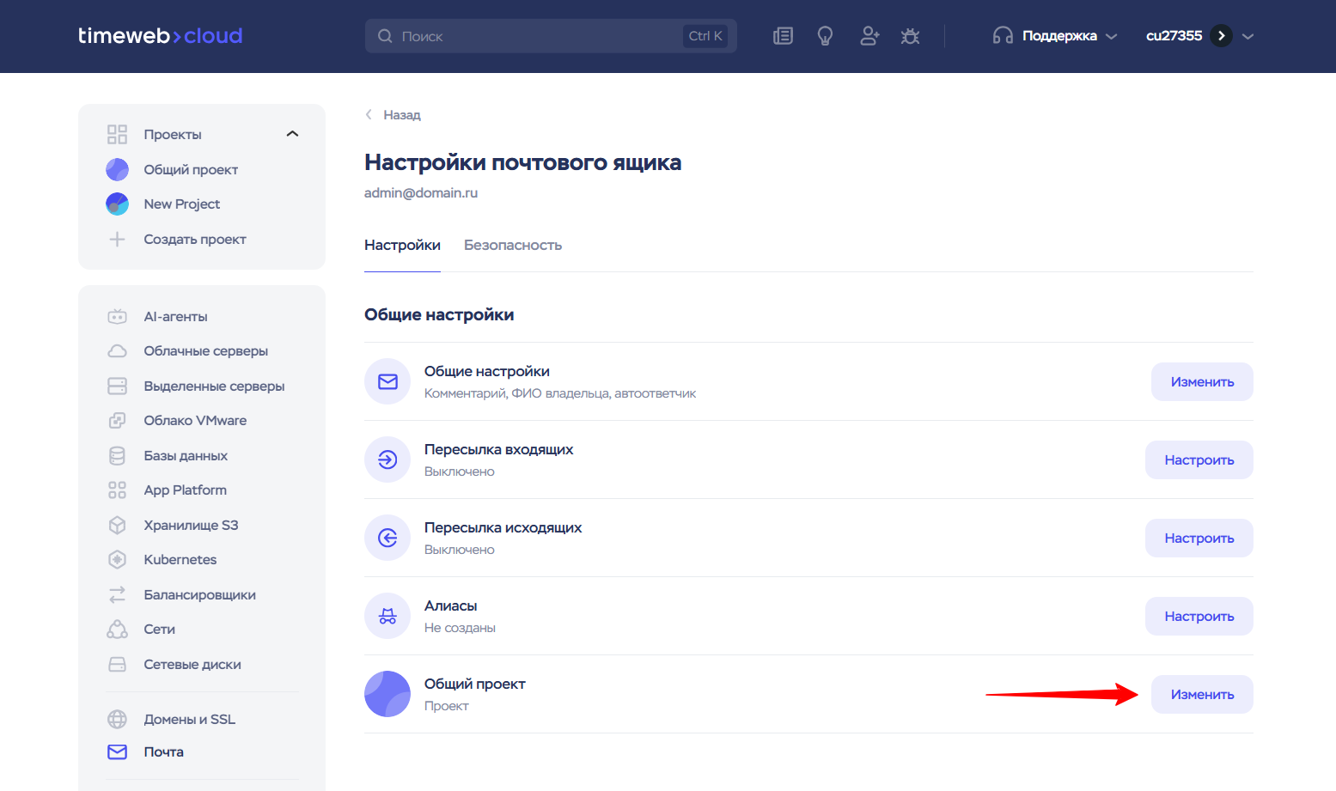Viewport: 1336px width, 791px height.
Task: Select New Project in the sidebar
Action: click(181, 204)
